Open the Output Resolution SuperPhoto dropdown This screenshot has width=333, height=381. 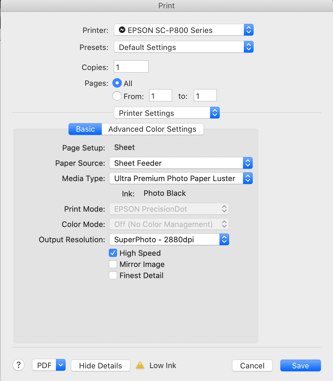point(169,240)
